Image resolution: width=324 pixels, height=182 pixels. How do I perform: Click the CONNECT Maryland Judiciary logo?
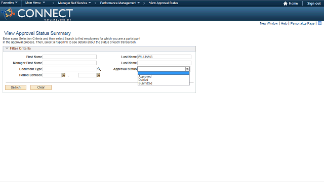(x=37, y=14)
